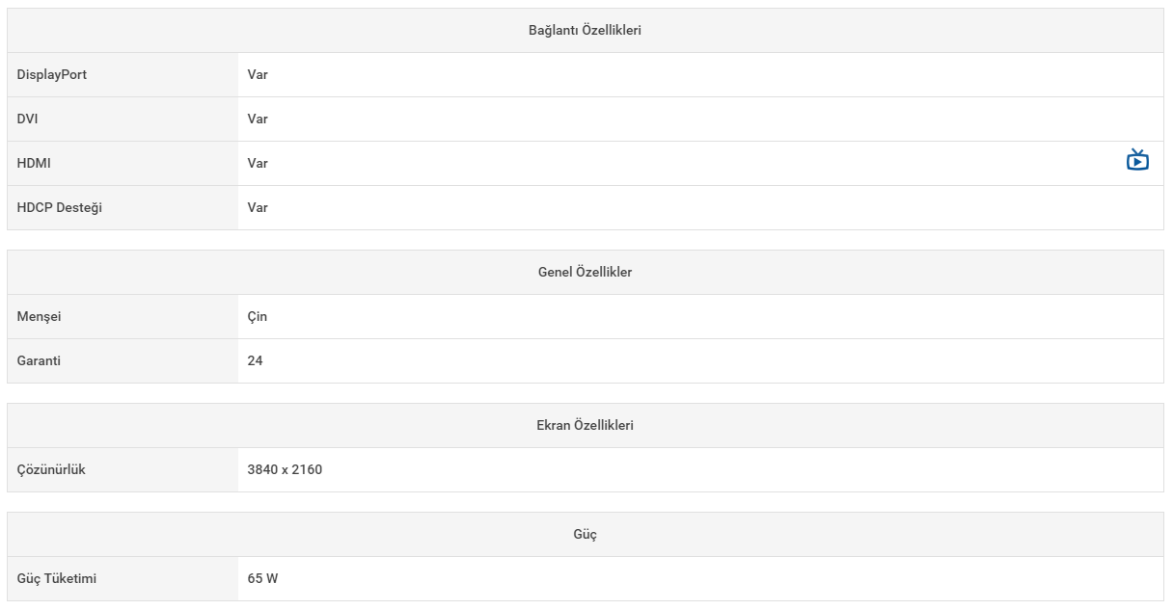1173x610 pixels.
Task: Click the Çin origin value
Action: tap(258, 316)
